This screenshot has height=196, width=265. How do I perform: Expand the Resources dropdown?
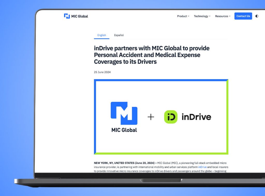223,16
